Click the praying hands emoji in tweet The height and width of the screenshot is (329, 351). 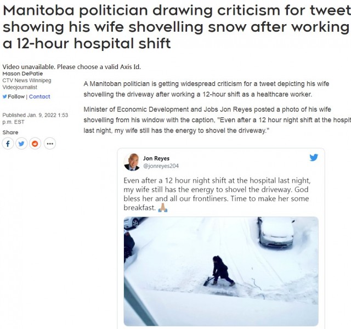coord(162,208)
